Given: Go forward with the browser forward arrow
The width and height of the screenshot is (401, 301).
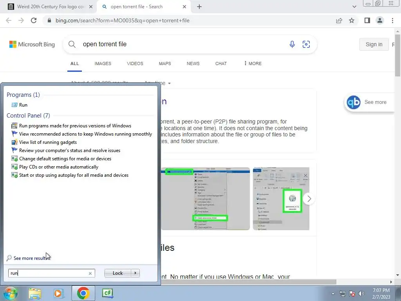Looking at the screenshot, I should 21,20.
